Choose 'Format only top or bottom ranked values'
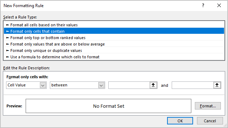This screenshot has width=228, height=128. click(x=114, y=38)
